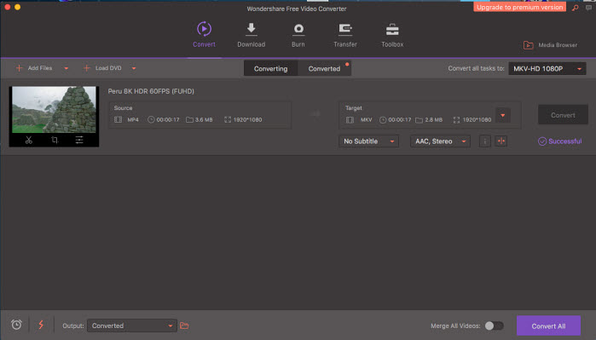This screenshot has height=340, width=596.
Task: Click the Convert button for Peru video
Action: (x=563, y=115)
